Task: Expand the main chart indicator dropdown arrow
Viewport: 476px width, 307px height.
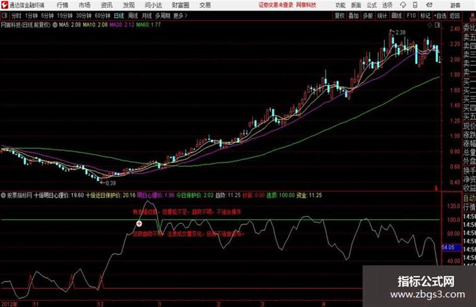Action: 55,25
